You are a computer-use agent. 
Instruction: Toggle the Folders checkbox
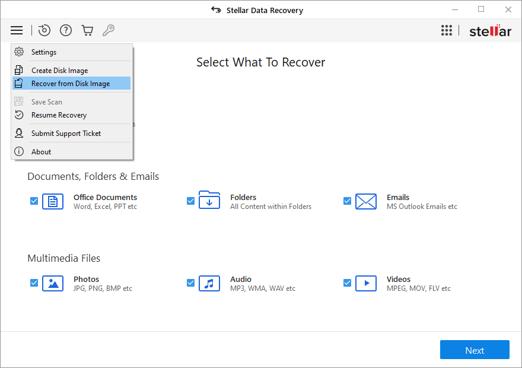pos(190,201)
